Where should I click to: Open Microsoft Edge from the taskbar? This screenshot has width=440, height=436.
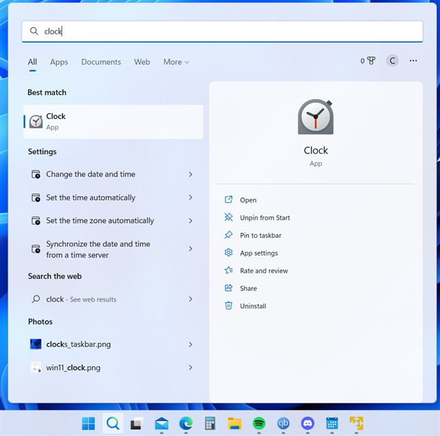point(186,423)
